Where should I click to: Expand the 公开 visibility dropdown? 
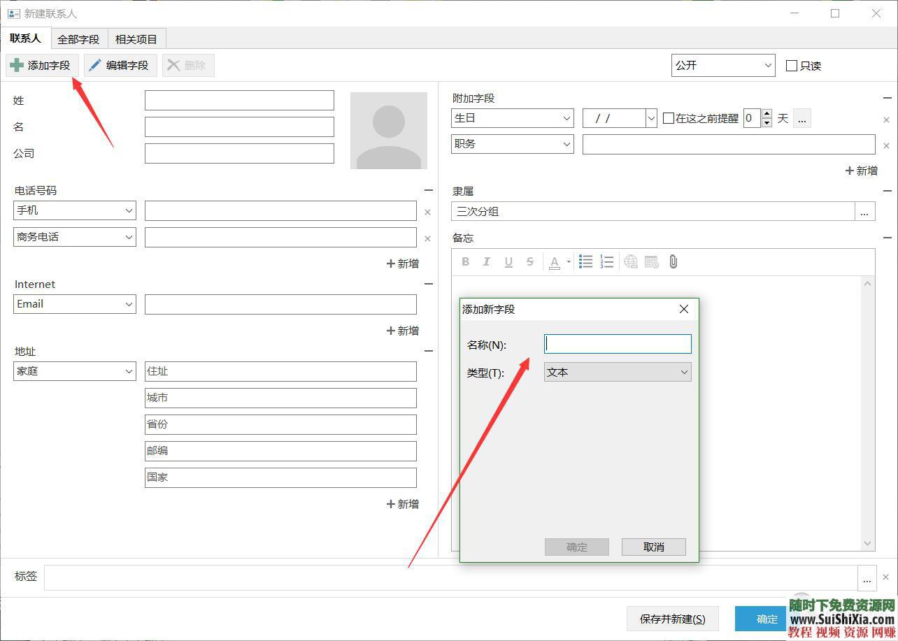pyautogui.click(x=722, y=66)
